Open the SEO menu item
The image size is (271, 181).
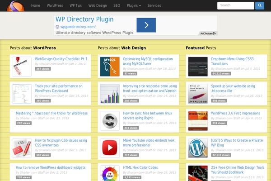coord(117,5)
